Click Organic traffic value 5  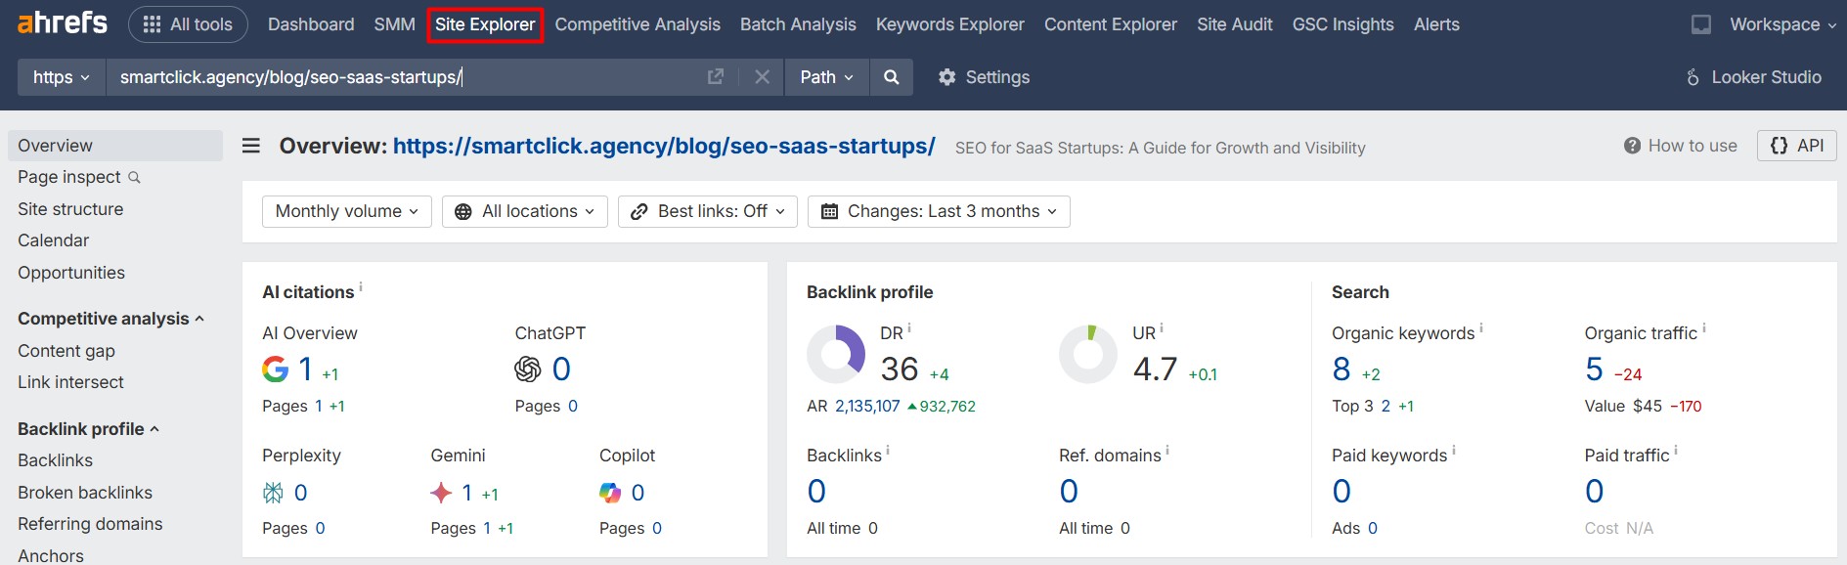1594,369
